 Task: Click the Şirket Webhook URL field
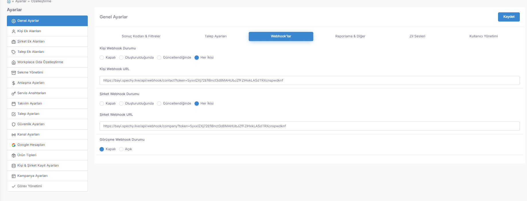pyautogui.click(x=310, y=126)
